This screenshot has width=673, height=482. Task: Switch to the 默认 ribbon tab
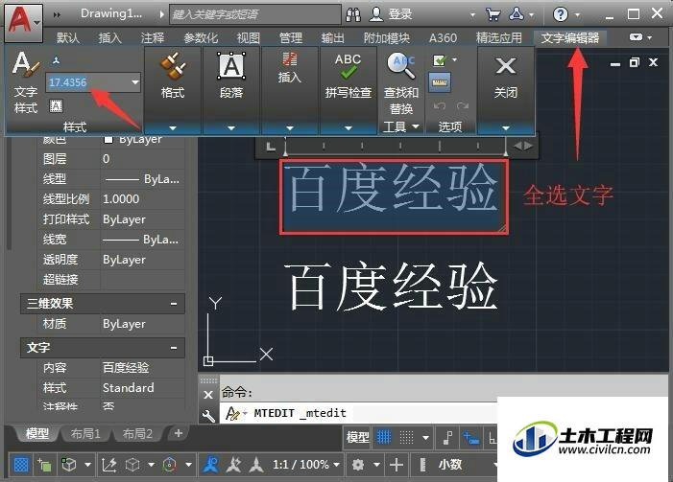click(68, 38)
